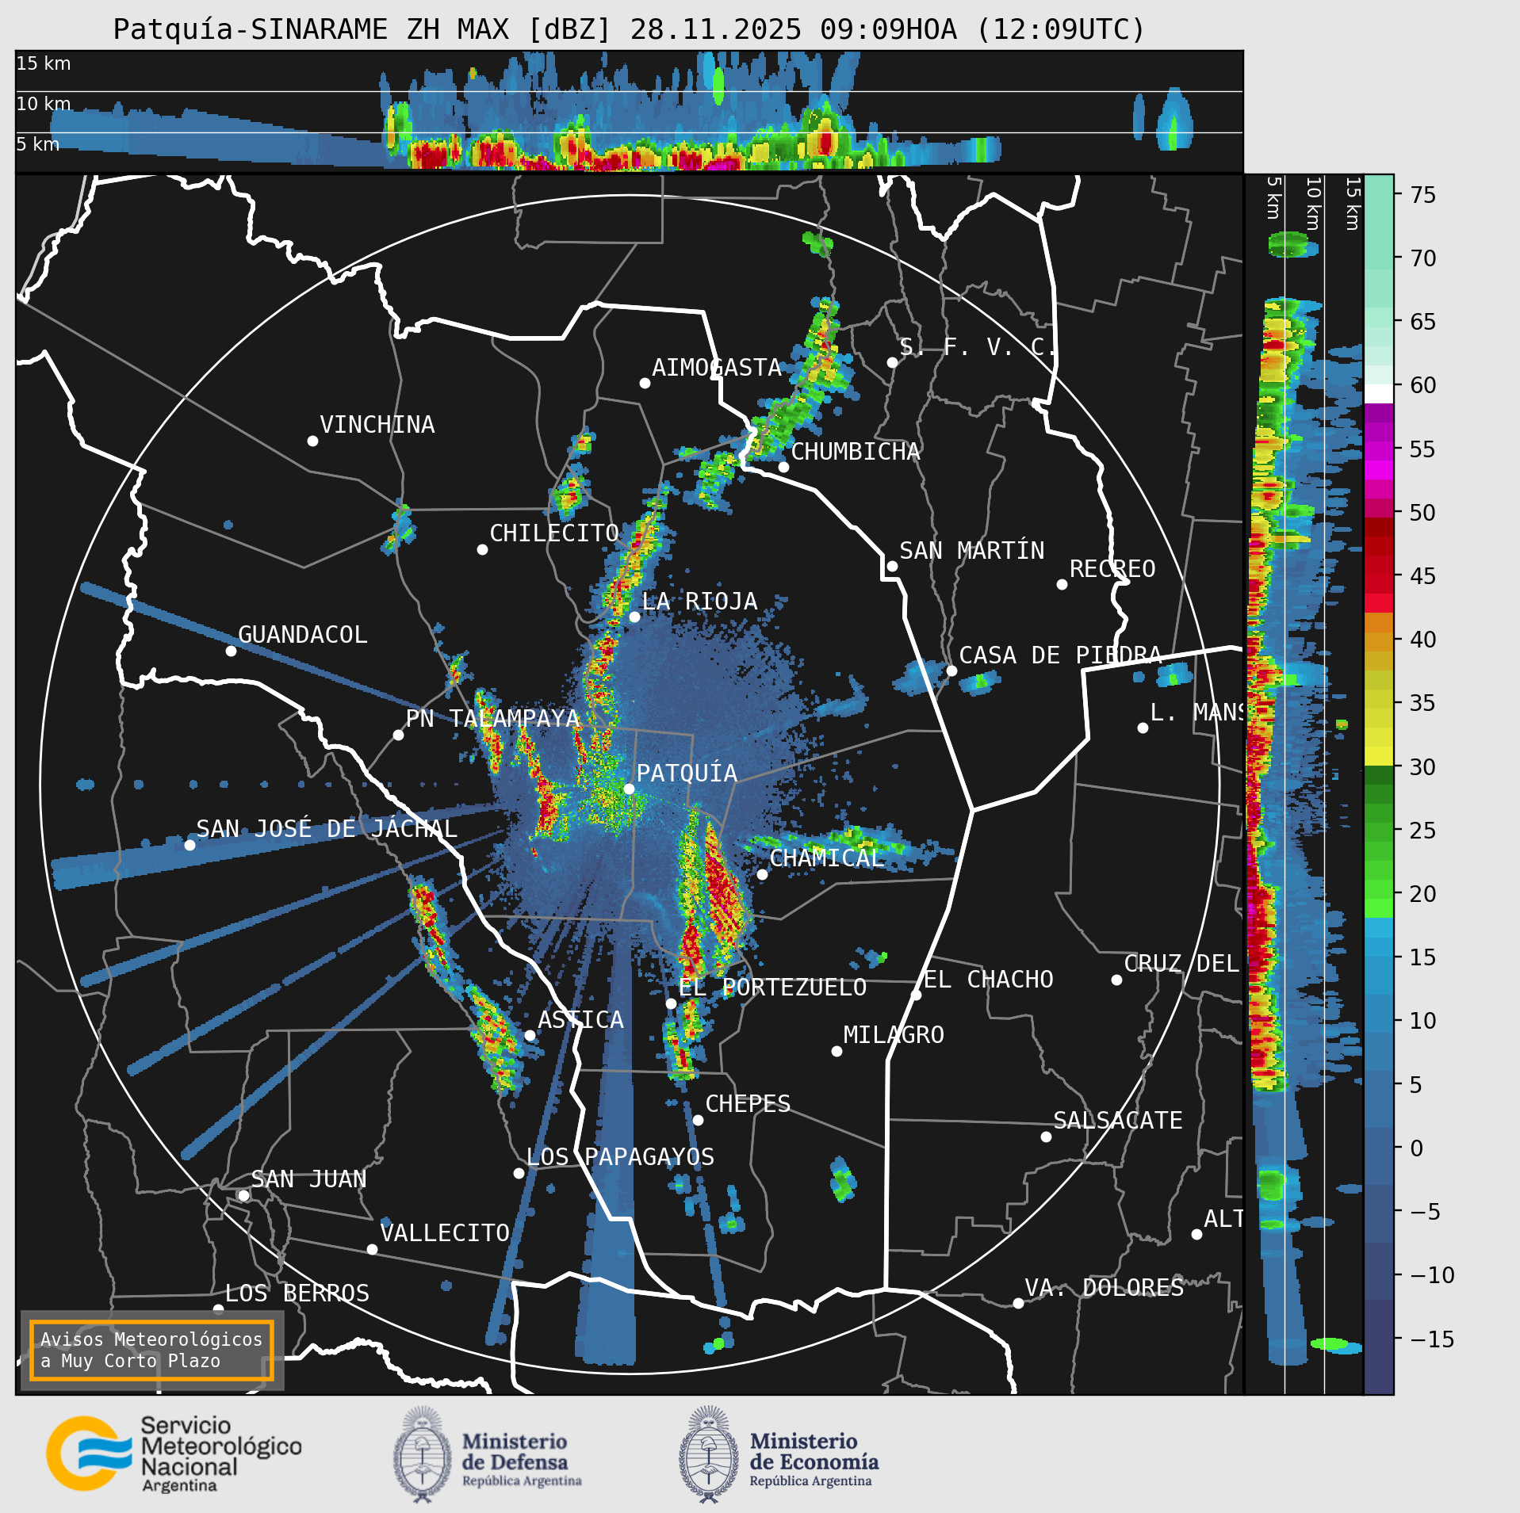Click the 45 dBZ red band on color scale
Viewport: 1520px width, 1513px height.
[1379, 575]
